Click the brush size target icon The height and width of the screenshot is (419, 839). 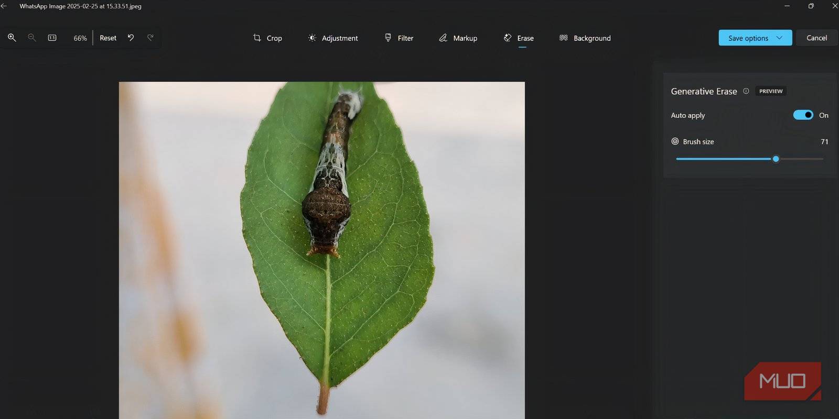point(675,141)
